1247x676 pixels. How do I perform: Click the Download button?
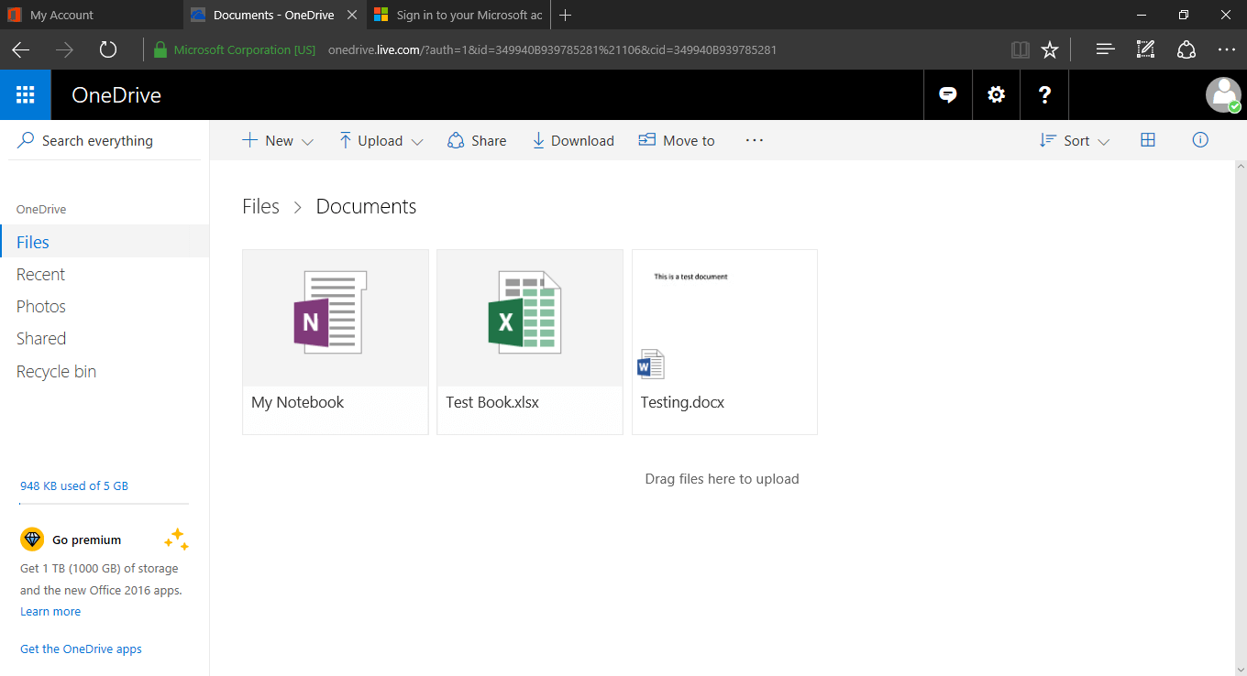click(x=573, y=140)
